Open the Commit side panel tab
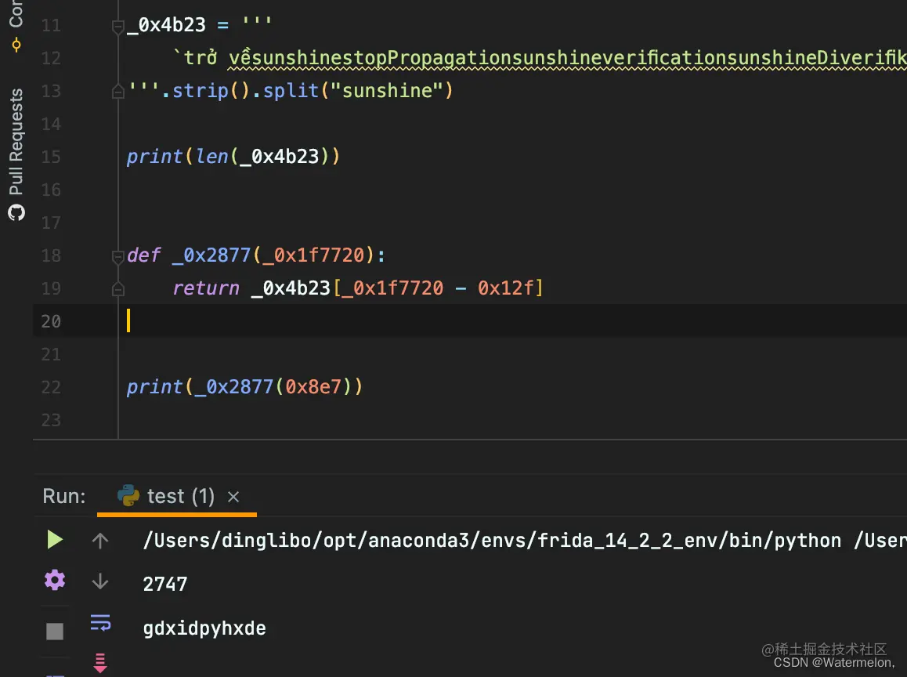This screenshot has height=677, width=907. click(x=16, y=26)
